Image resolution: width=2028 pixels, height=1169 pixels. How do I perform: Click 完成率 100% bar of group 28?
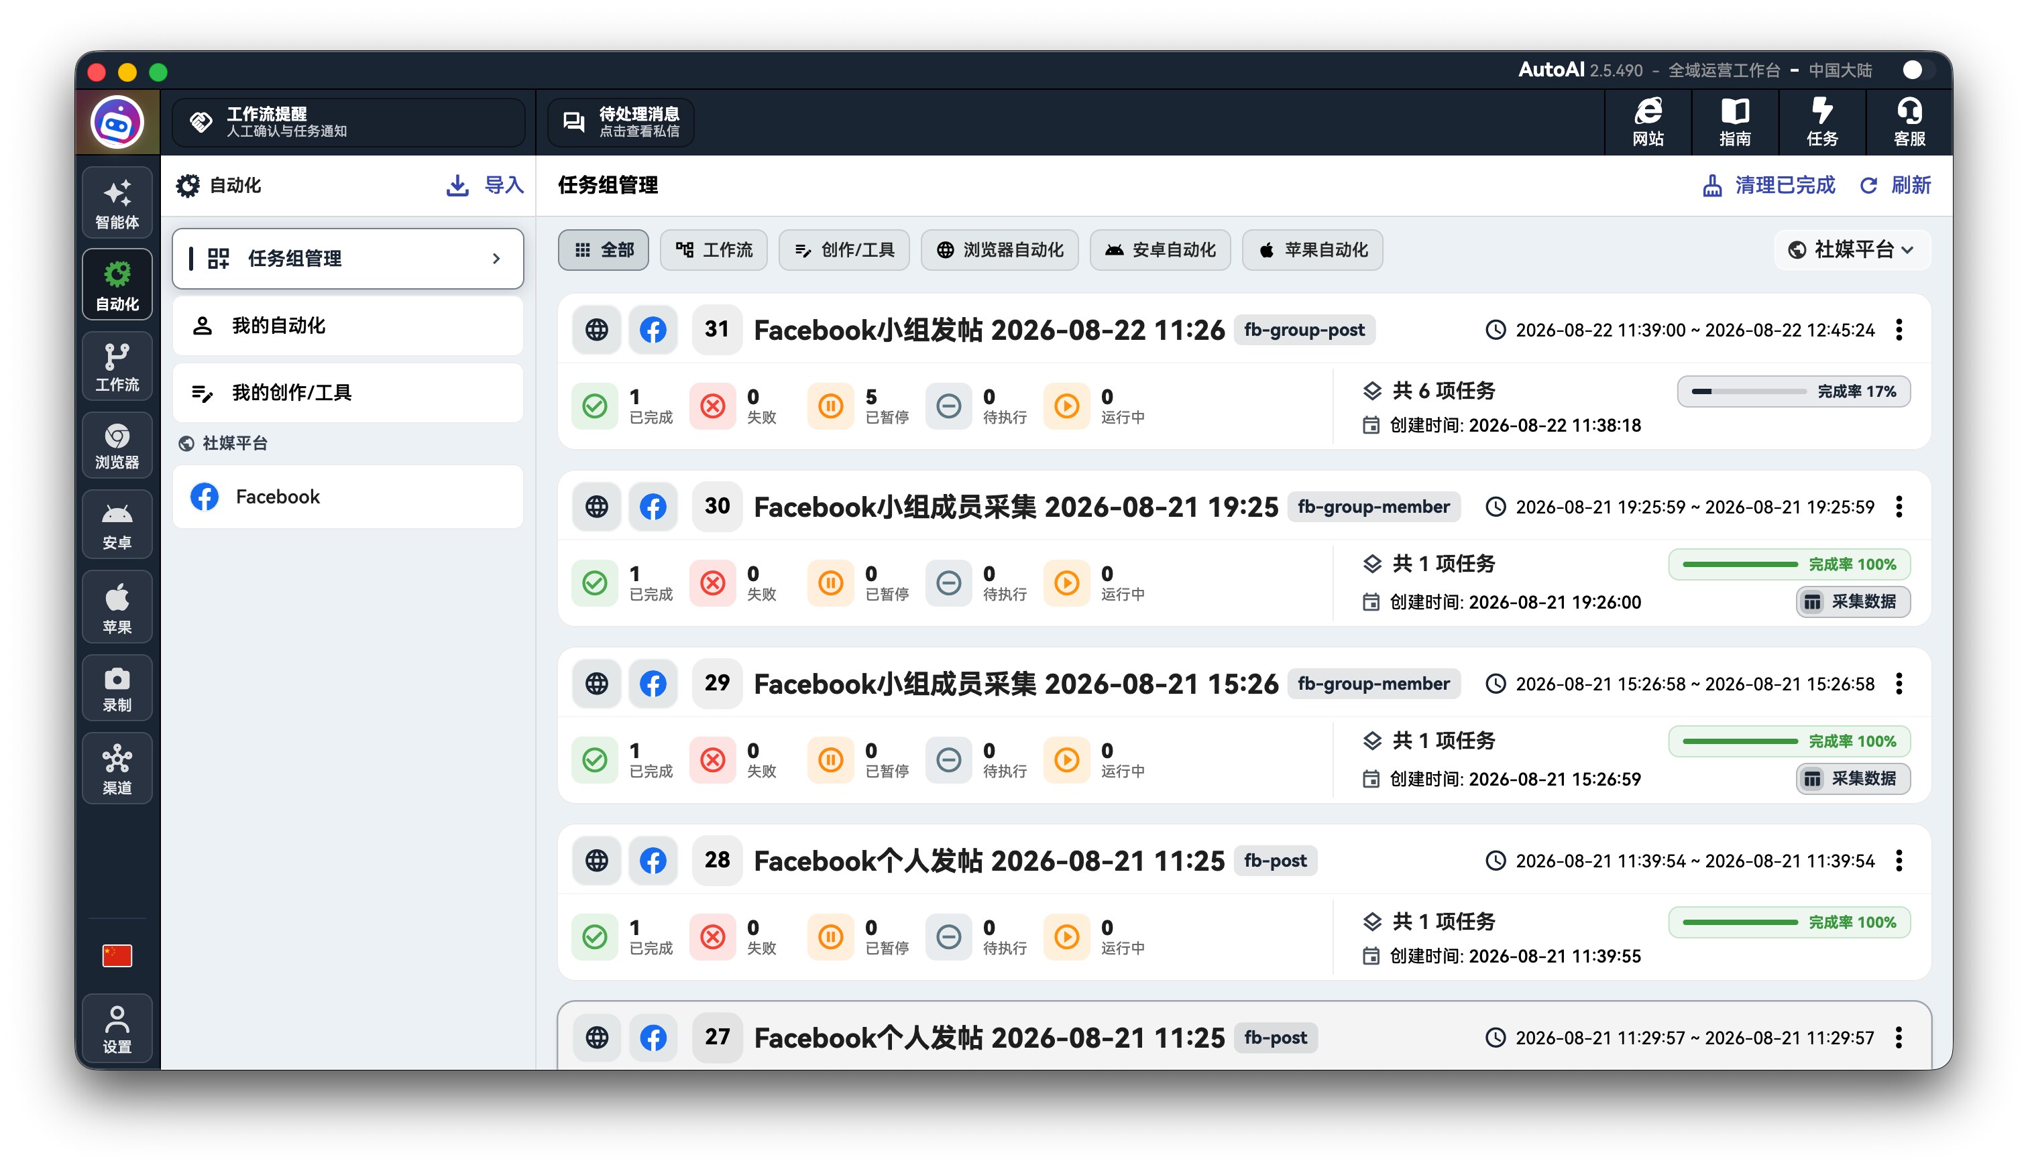[x=1789, y=922]
